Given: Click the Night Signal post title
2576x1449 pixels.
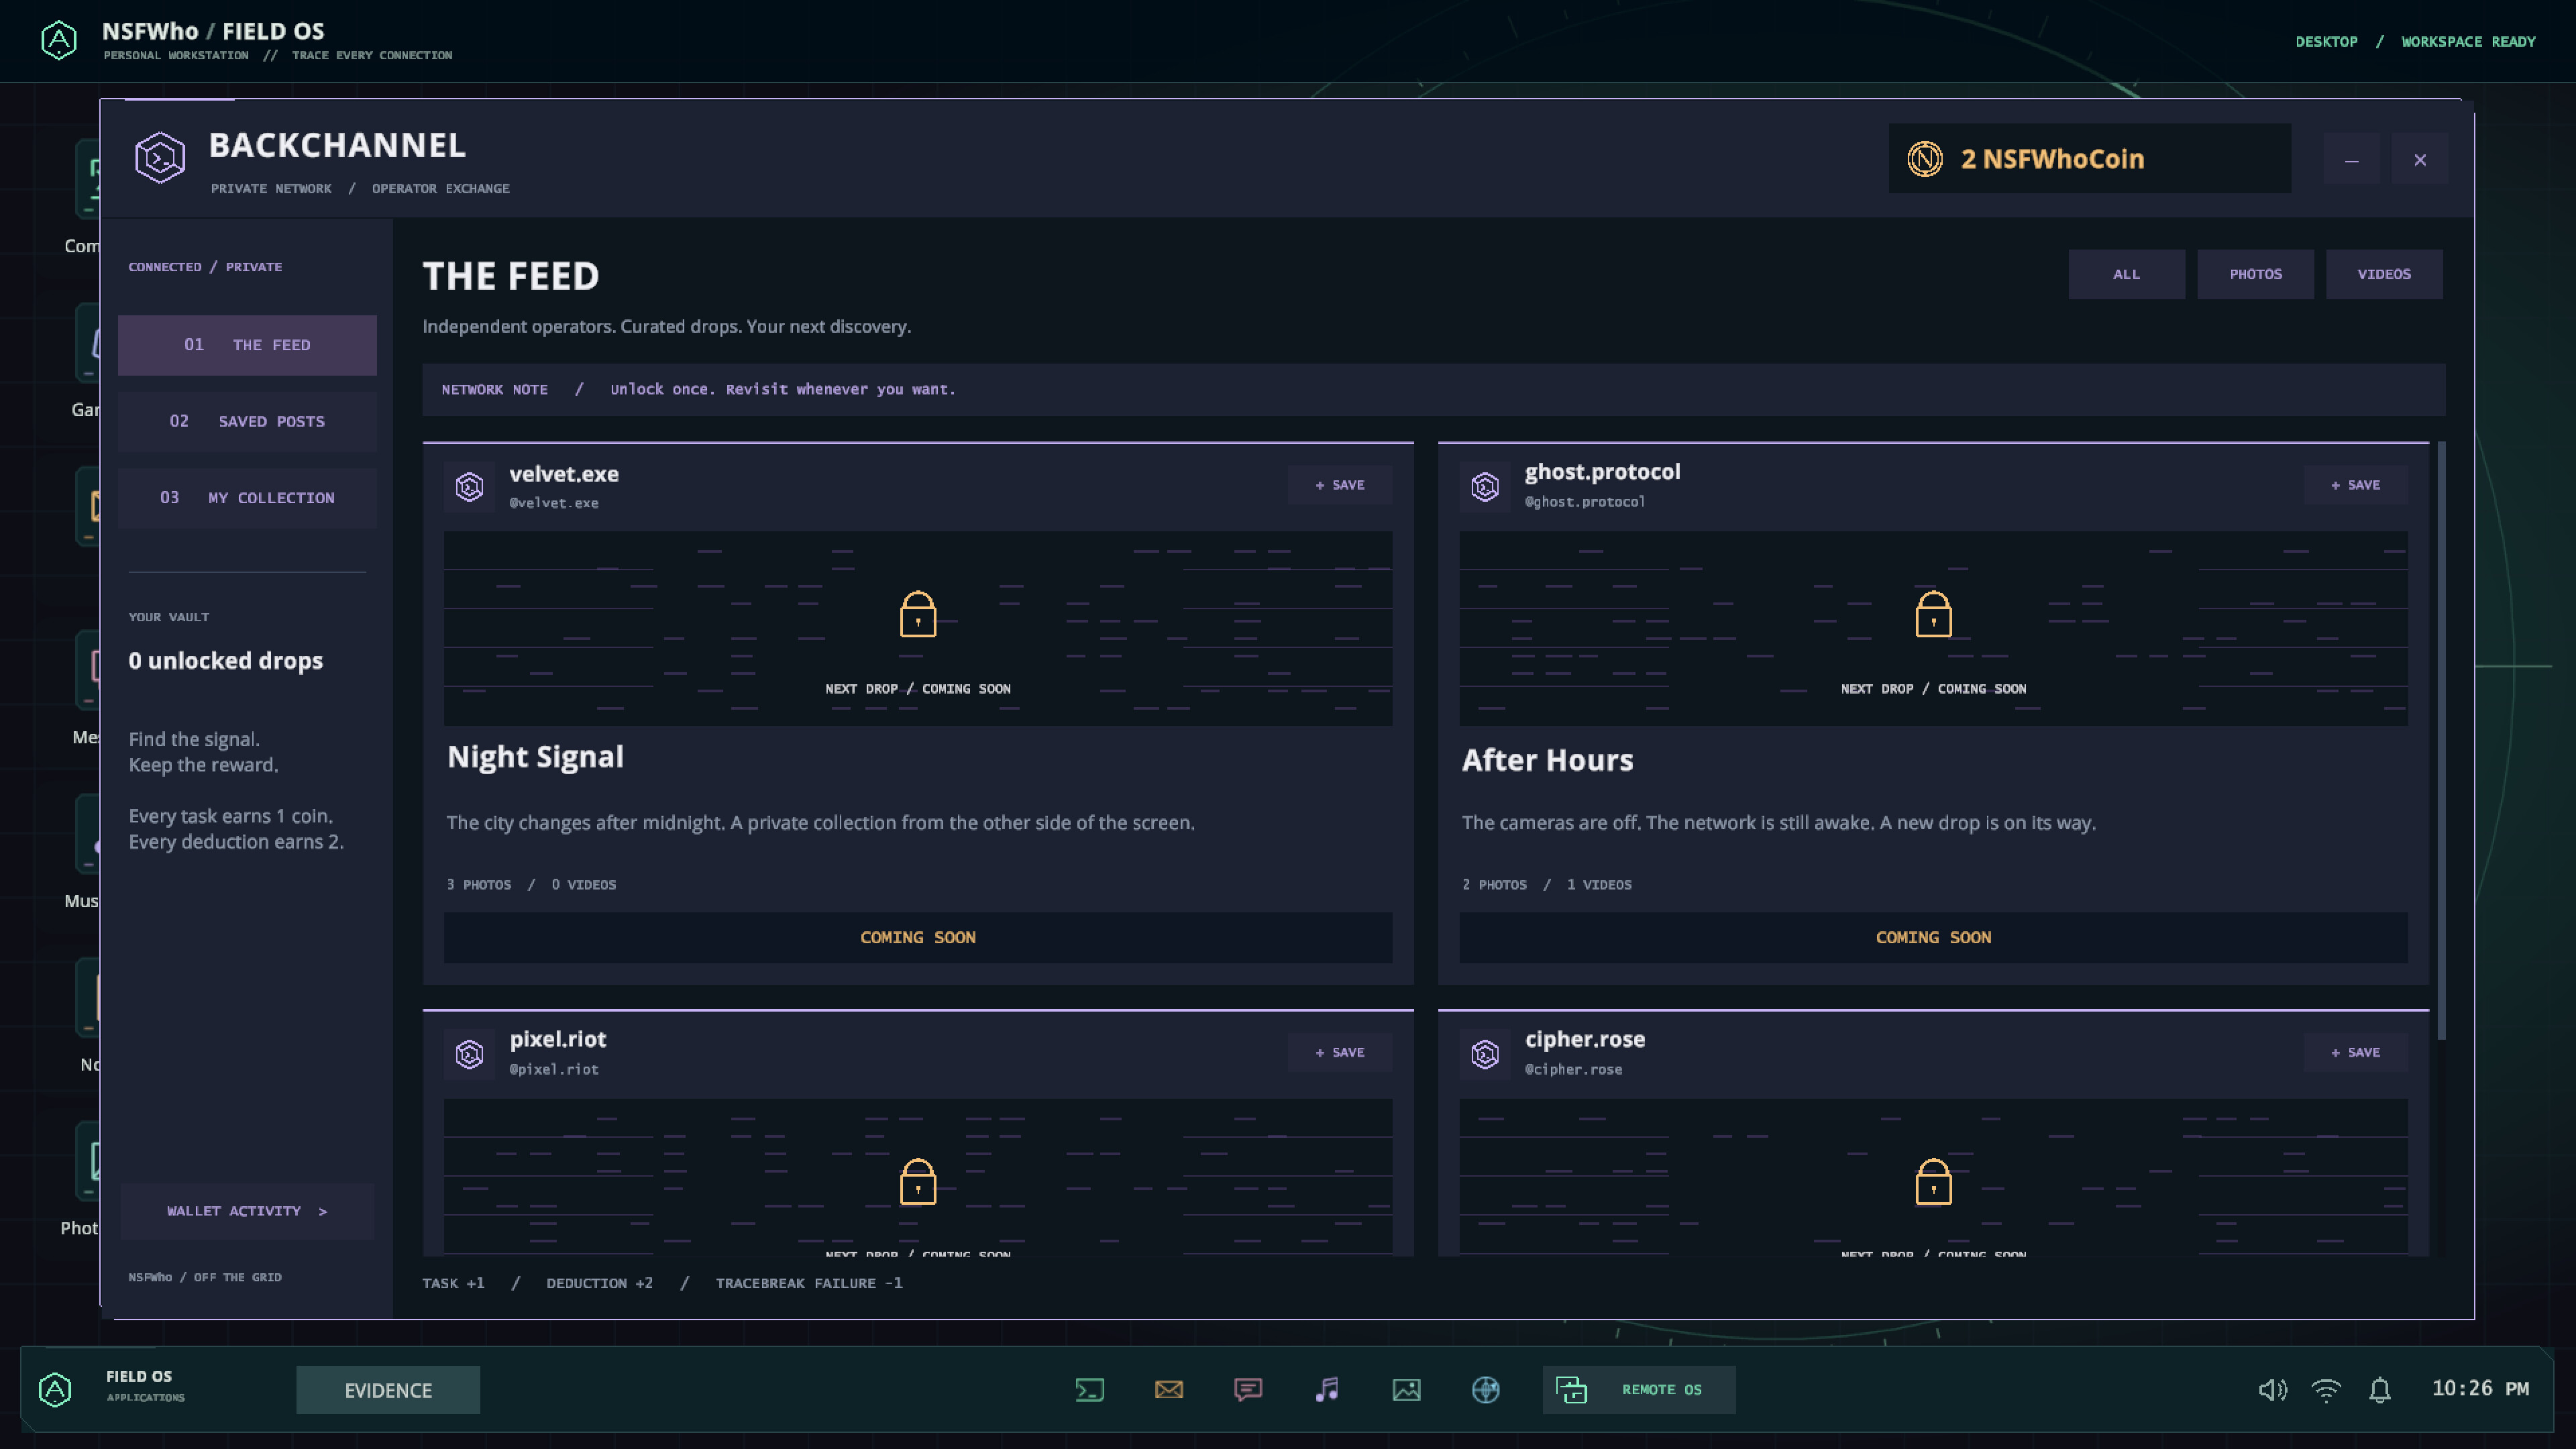Looking at the screenshot, I should pos(535,757).
